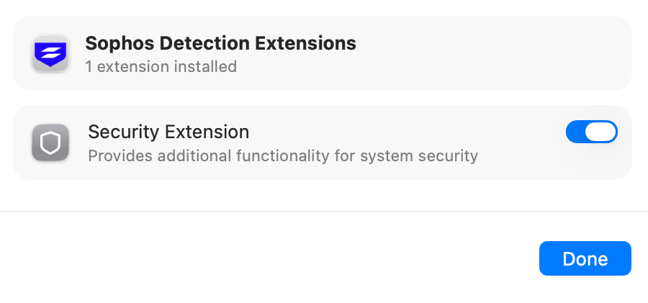Click the white knob of the Security Extension switch
Image resolution: width=648 pixels, height=303 pixels.
[x=601, y=132]
